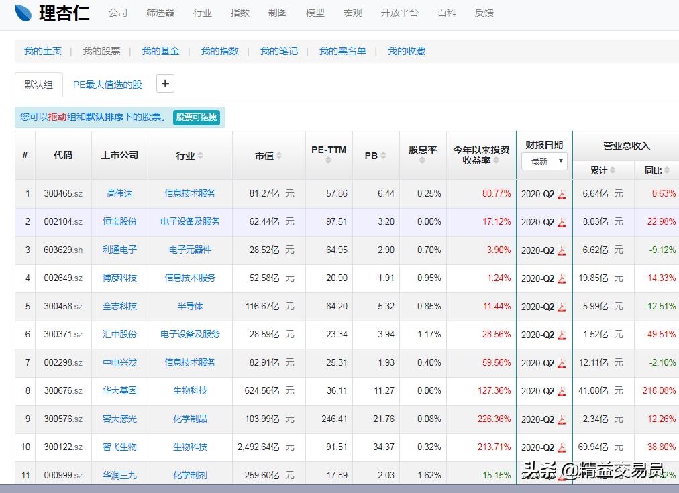Click the 理杏仁 leaf logo icon
679x493 pixels.
coord(23,13)
